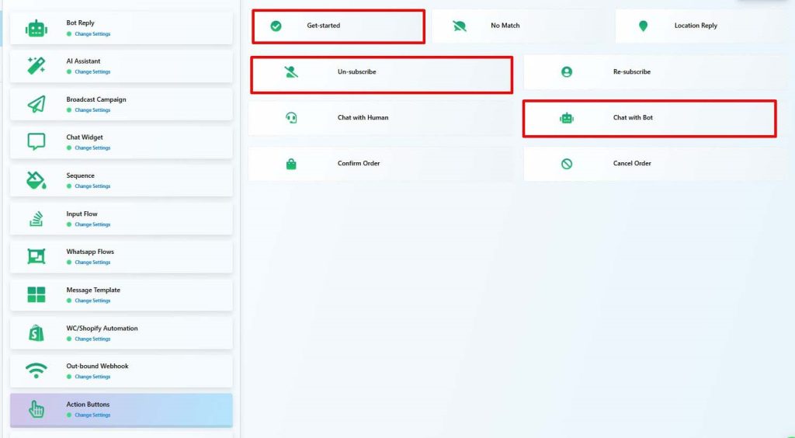Click Change Settings under Broadcast Campaign

click(x=92, y=110)
